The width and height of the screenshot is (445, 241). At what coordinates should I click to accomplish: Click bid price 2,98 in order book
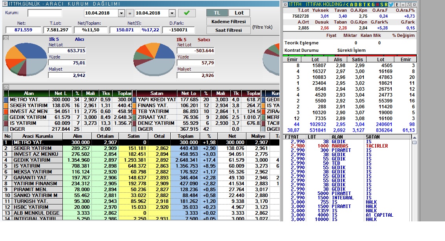click(x=341, y=65)
